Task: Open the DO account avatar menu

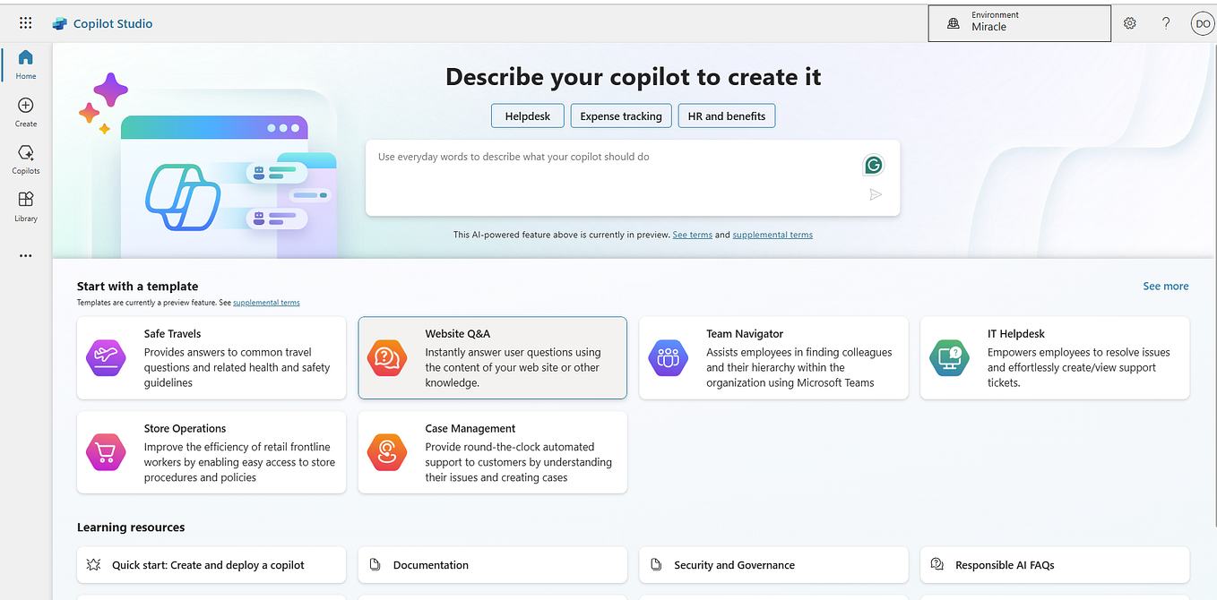Action: click(1202, 23)
